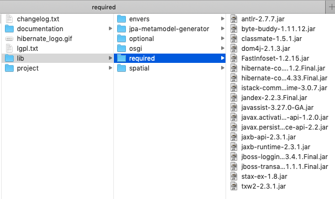
Task: Click the required folder icon
Action: [122, 58]
